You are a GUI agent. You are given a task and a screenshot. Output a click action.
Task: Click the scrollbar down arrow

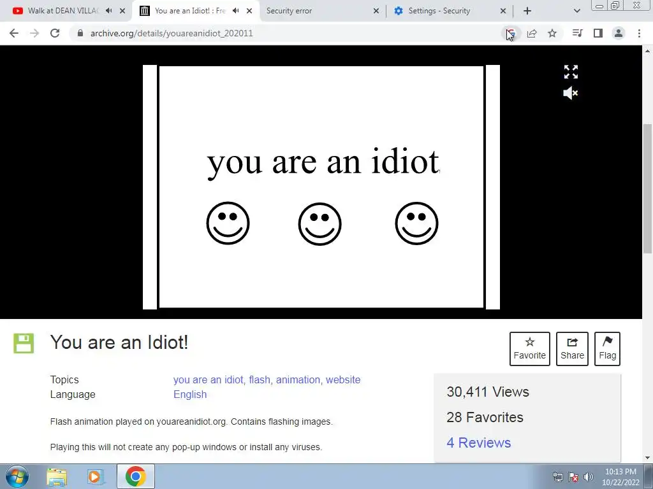coord(648,458)
